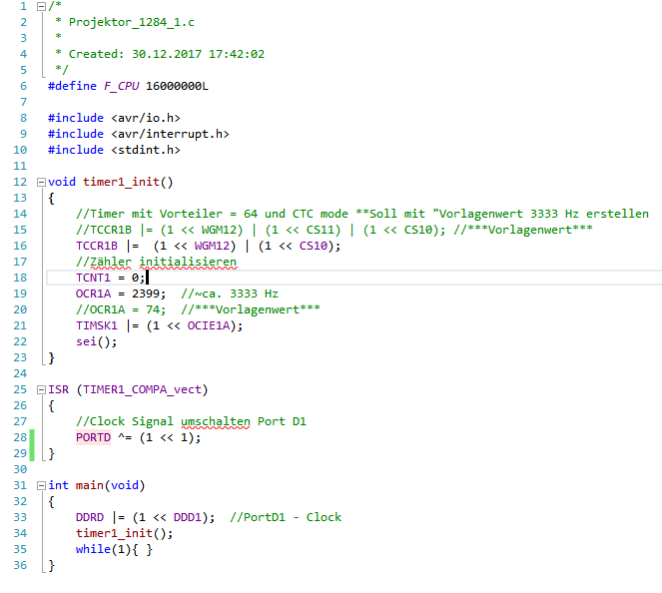Click the PortD1 - Clock comment
Viewport: 662px width, 593px height.
click(x=286, y=518)
